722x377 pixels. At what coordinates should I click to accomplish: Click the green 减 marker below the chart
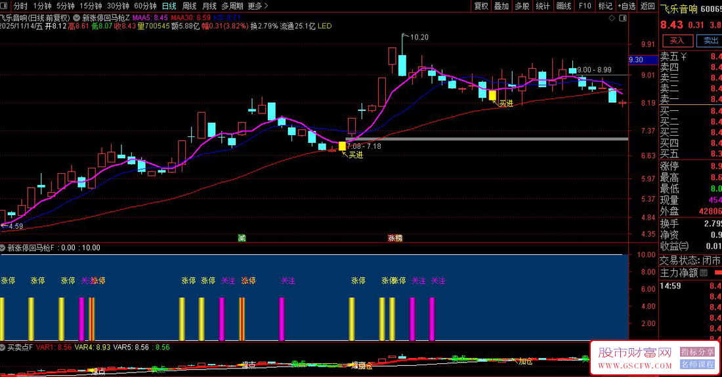point(242,238)
